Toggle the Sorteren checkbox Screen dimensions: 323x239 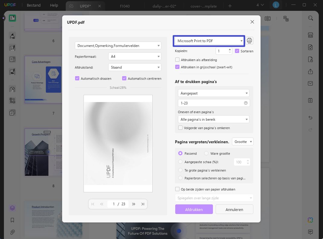click(x=237, y=51)
